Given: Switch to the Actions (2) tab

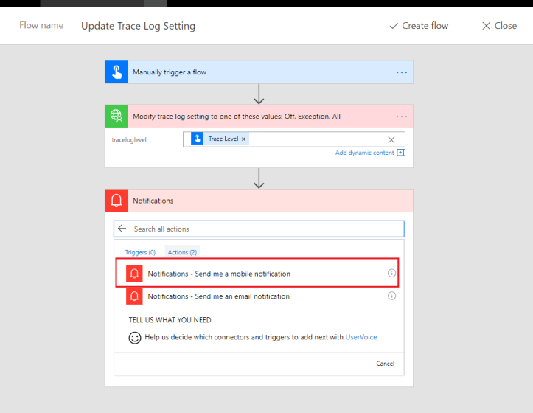Looking at the screenshot, I should click(182, 252).
